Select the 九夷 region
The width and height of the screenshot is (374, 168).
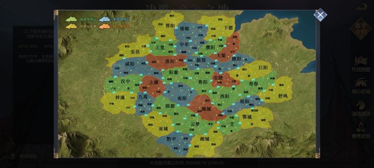(143, 96)
